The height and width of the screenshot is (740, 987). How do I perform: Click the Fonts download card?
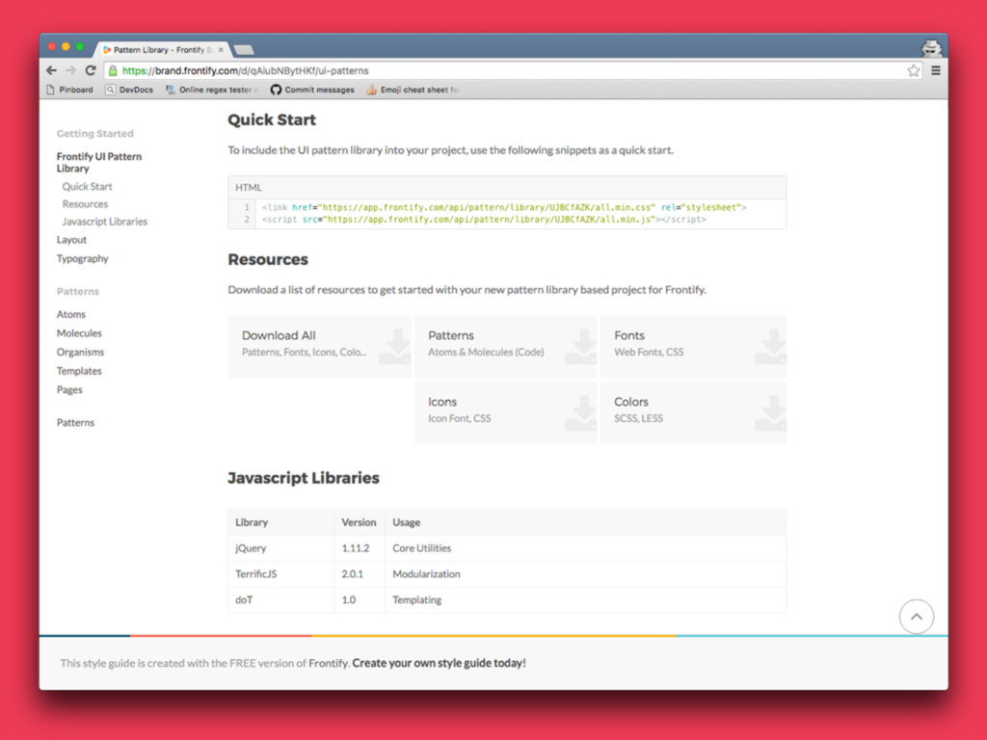693,347
